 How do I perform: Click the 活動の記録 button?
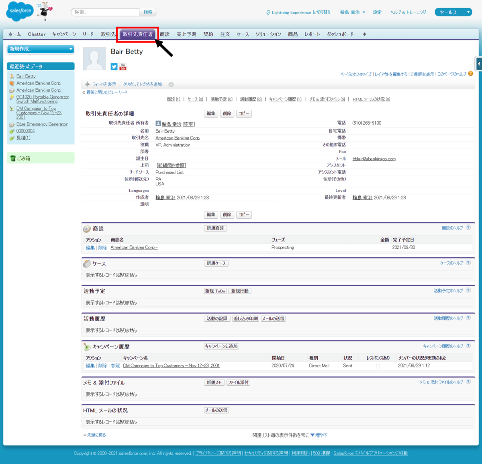pos(217,319)
